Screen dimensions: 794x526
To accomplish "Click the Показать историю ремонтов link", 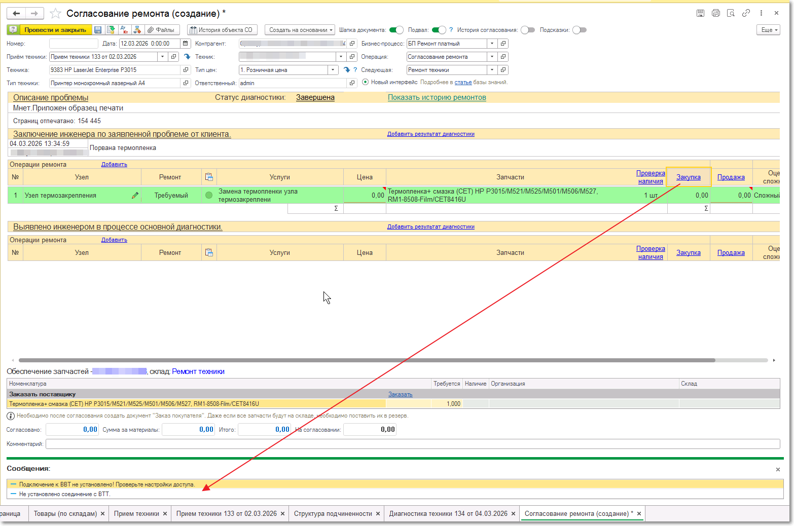I will [437, 97].
